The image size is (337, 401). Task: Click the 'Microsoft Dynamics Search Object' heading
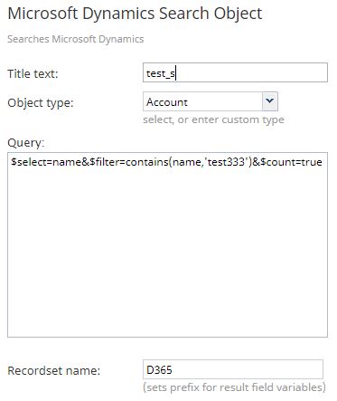tap(135, 14)
